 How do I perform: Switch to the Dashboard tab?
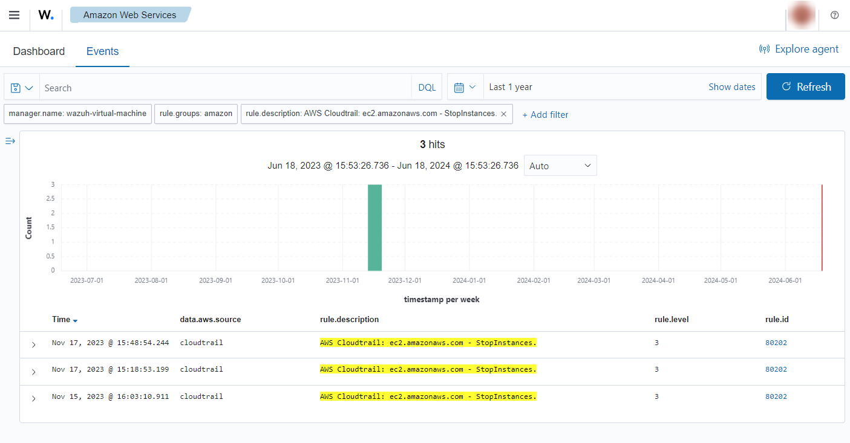[39, 51]
